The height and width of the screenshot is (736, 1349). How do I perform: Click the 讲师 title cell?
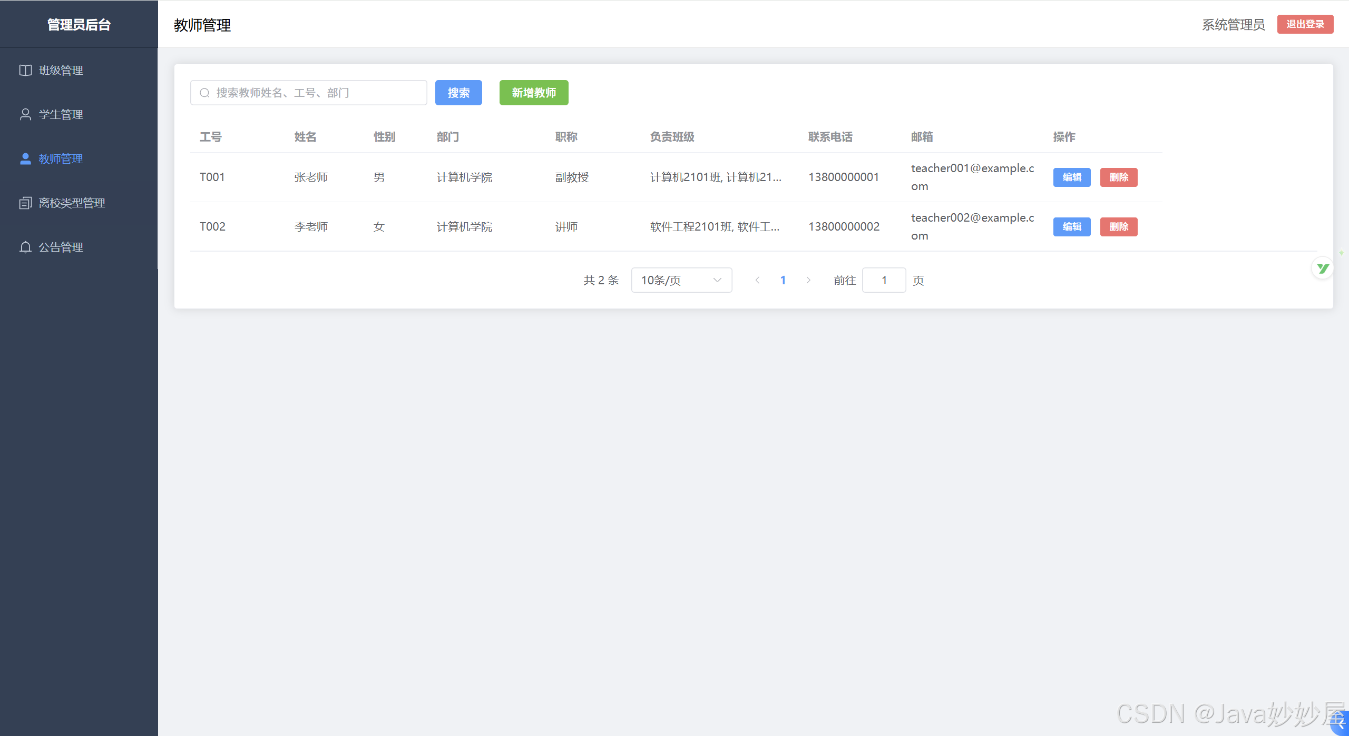tap(566, 227)
